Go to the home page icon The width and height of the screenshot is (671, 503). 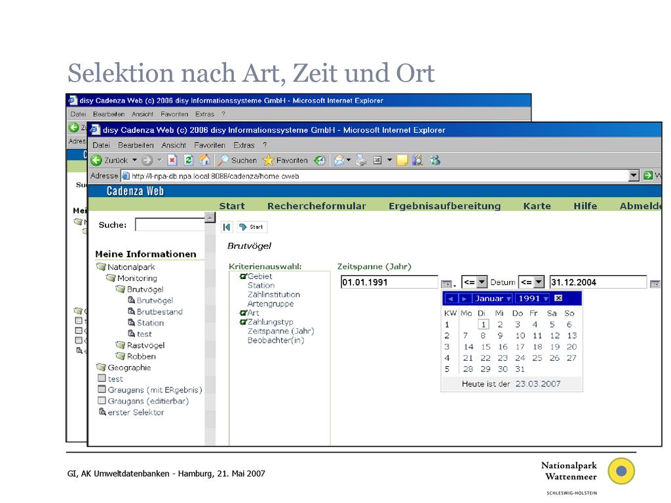coord(205,160)
